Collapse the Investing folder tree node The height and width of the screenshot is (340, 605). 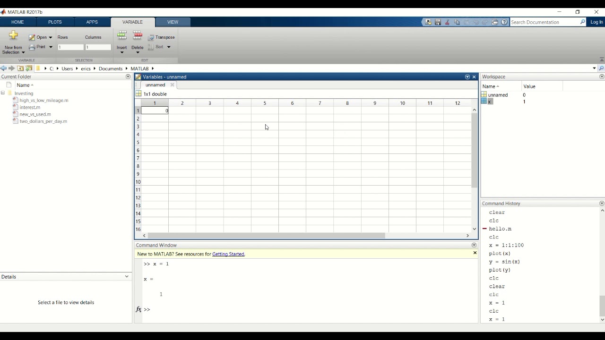(x=3, y=93)
